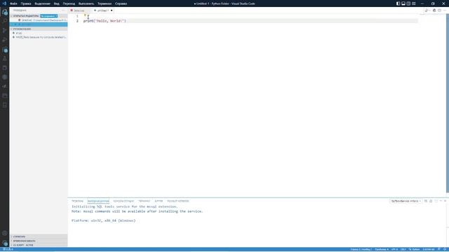Toggle primary sidebar layout icon

tap(398, 3)
